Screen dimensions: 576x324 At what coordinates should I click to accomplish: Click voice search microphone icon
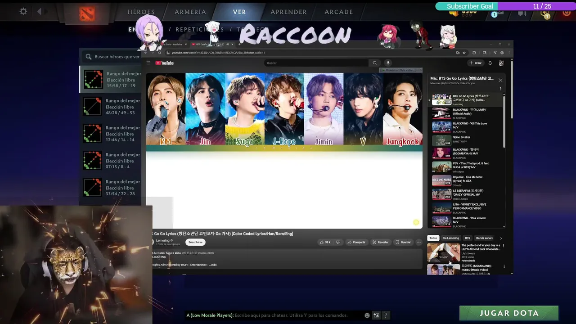[x=388, y=63]
